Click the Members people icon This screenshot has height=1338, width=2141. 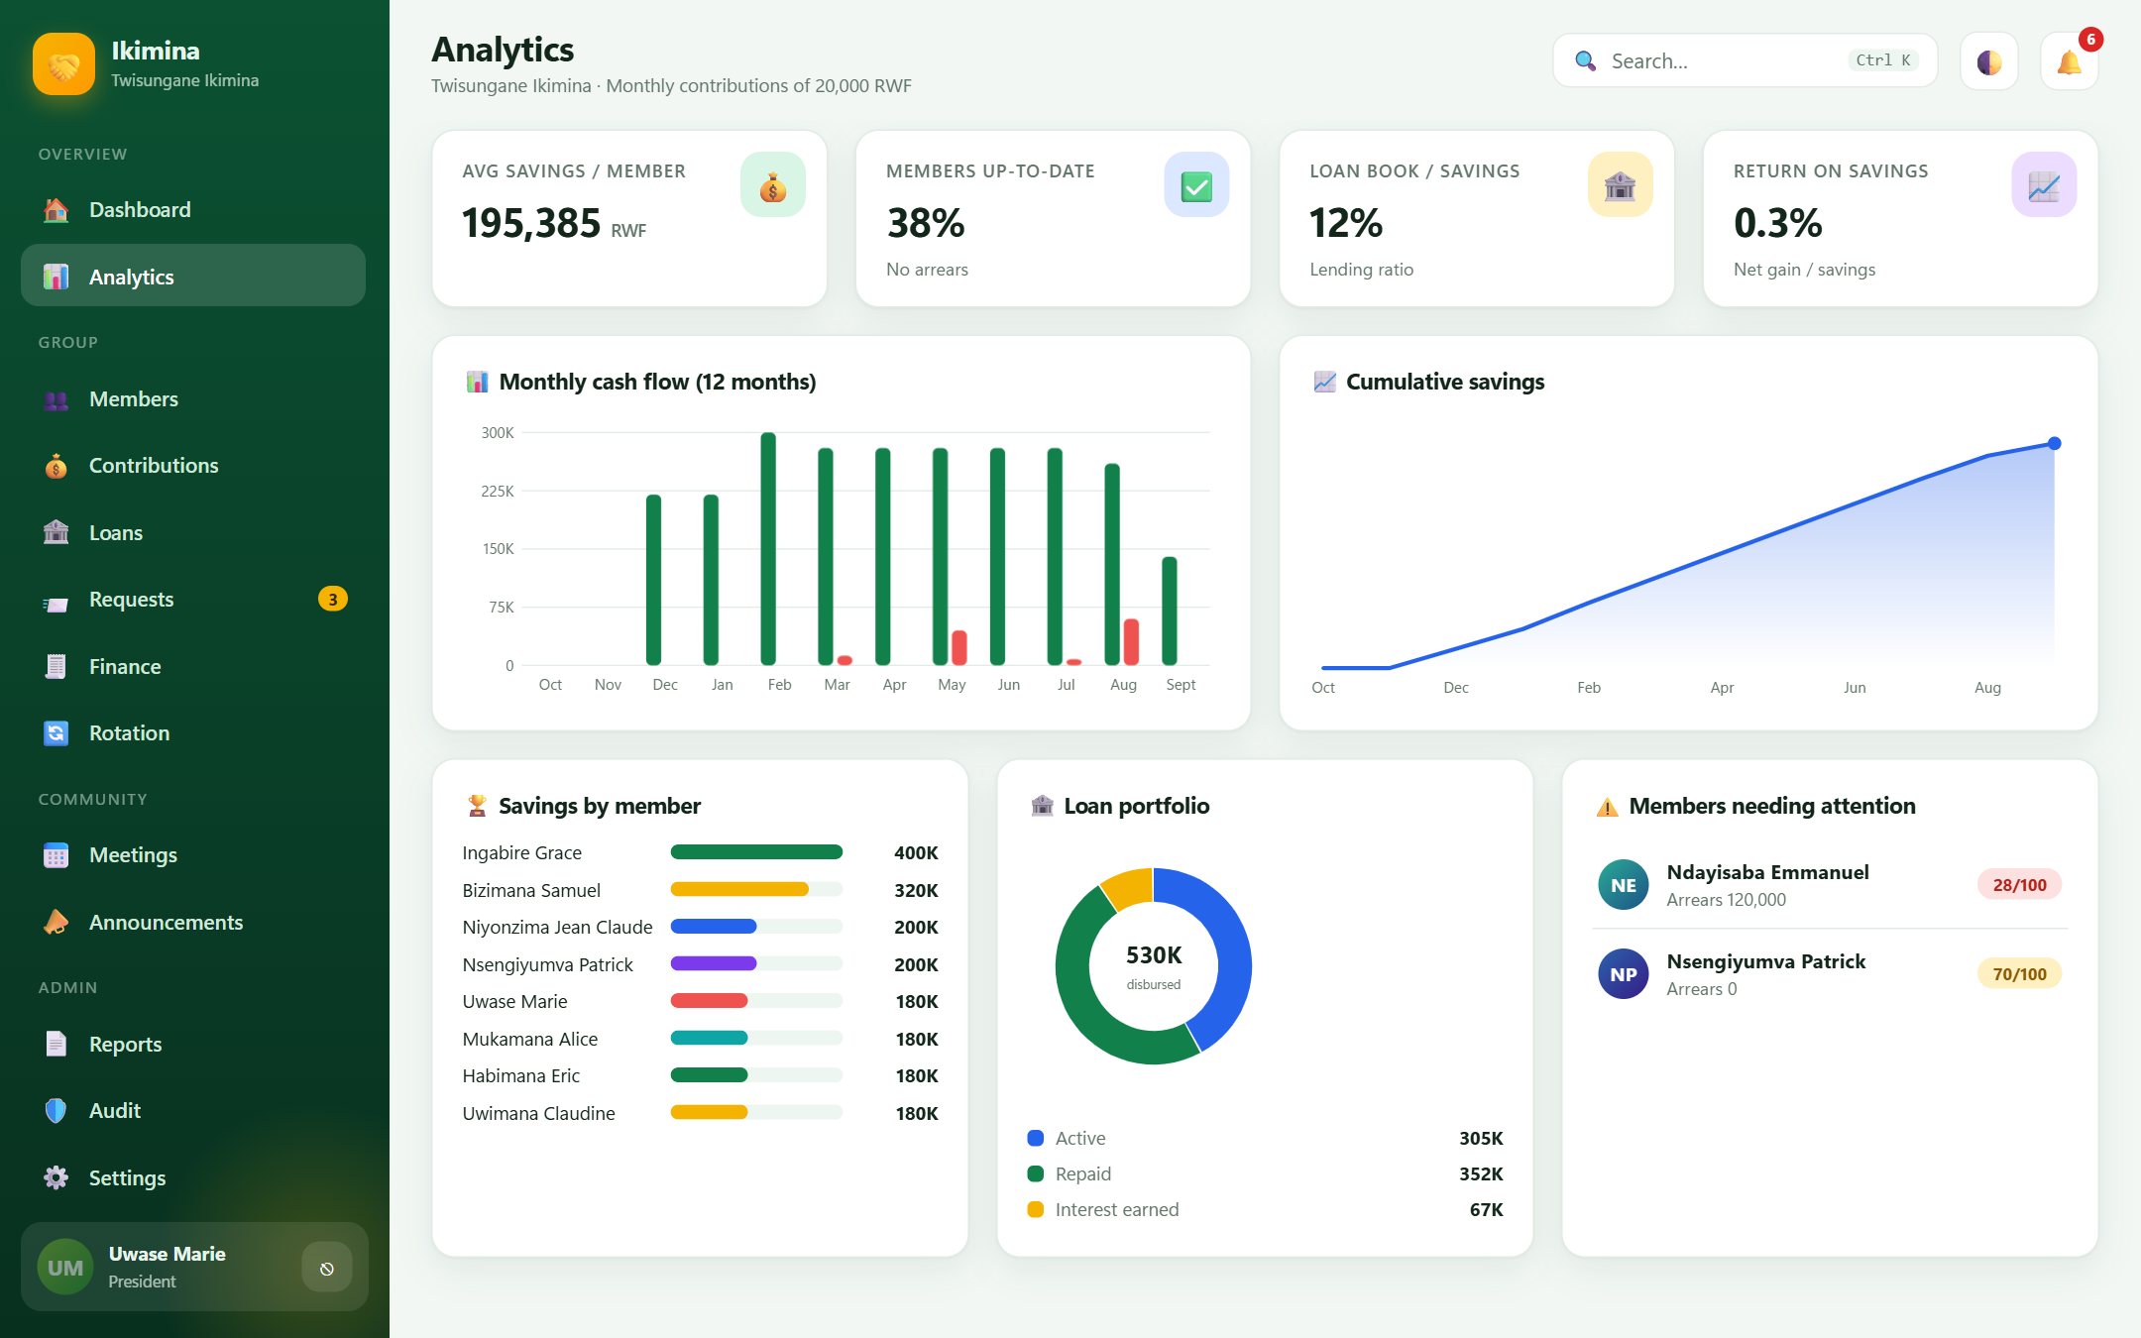56,399
